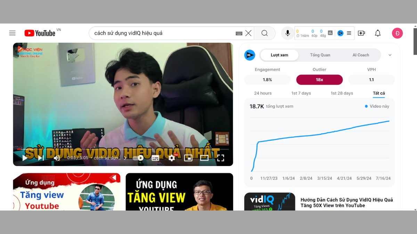
Task: Open the black TĂNG VIEW thumbnail
Action: (x=179, y=192)
